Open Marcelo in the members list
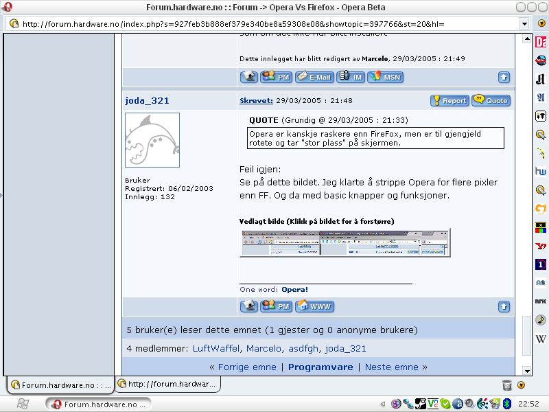549x412 pixels. coord(264,349)
